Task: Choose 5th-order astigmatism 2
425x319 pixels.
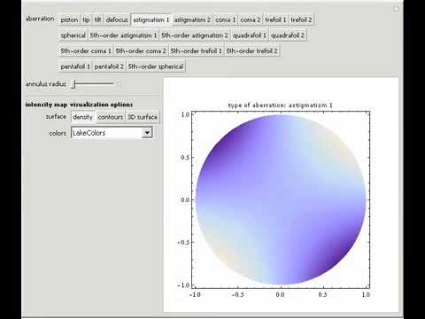Action: (195, 35)
